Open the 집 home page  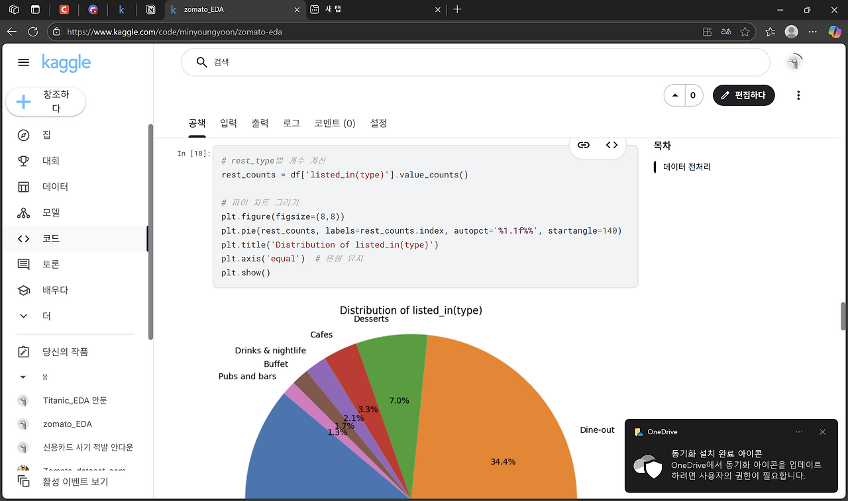click(46, 135)
